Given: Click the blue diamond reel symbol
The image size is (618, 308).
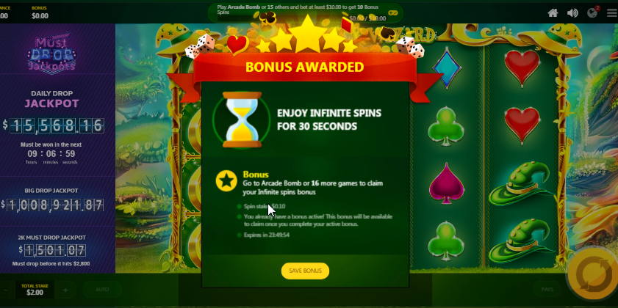Looking at the screenshot, I should pos(447,68).
